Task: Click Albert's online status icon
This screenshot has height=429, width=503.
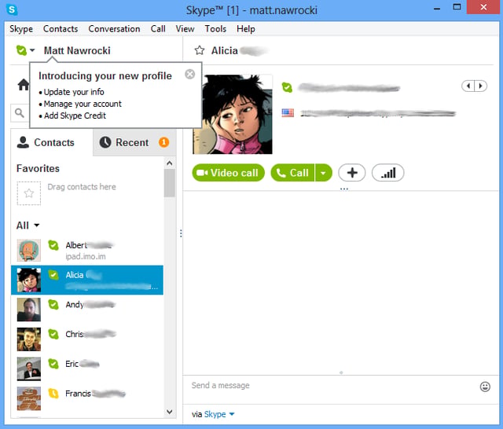Action: pos(53,245)
